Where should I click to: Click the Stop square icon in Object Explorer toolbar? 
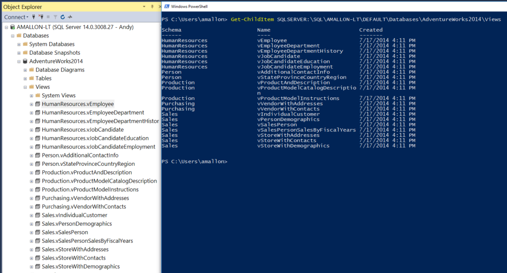click(x=48, y=17)
